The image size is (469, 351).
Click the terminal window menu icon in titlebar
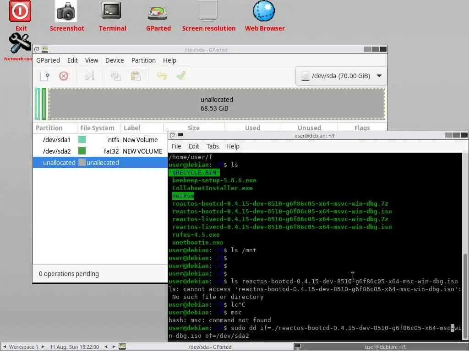click(172, 135)
